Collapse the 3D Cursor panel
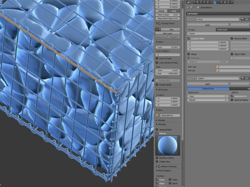This screenshot has width=250, height=187. pyautogui.click(x=156, y=90)
